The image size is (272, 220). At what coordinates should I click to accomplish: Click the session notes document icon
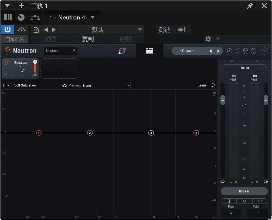tap(36, 30)
